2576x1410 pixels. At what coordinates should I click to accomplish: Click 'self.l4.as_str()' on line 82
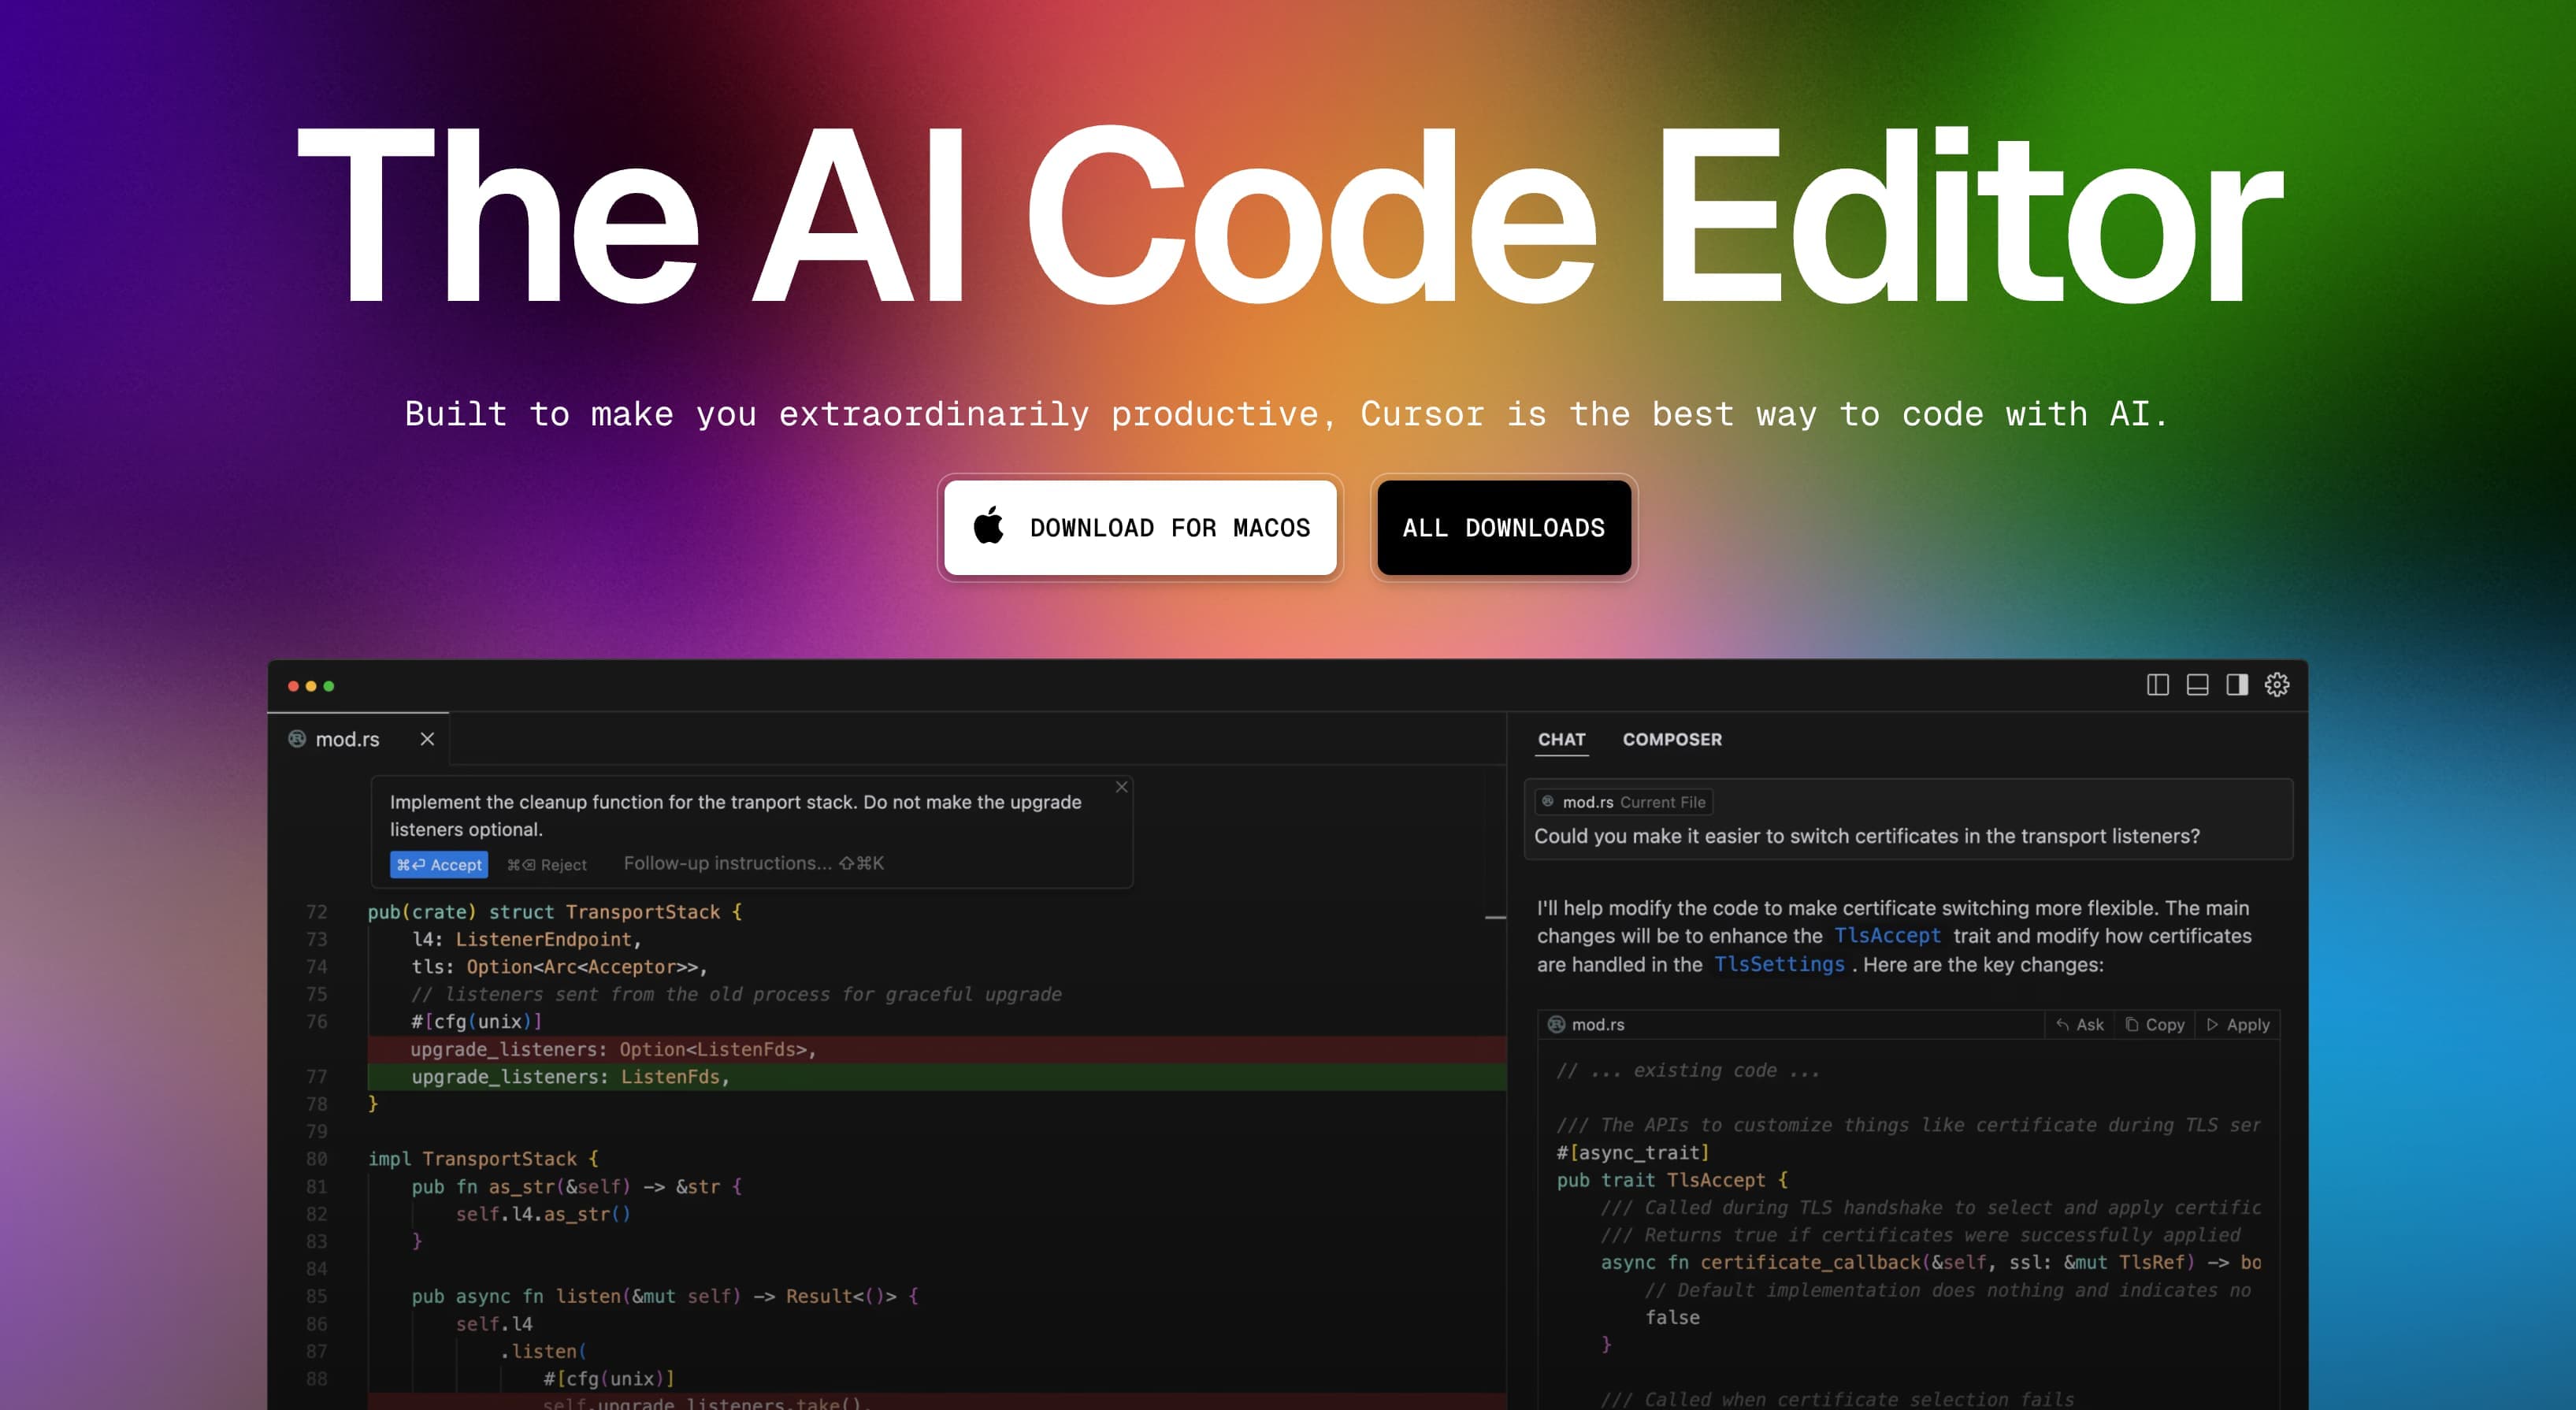543,1214
